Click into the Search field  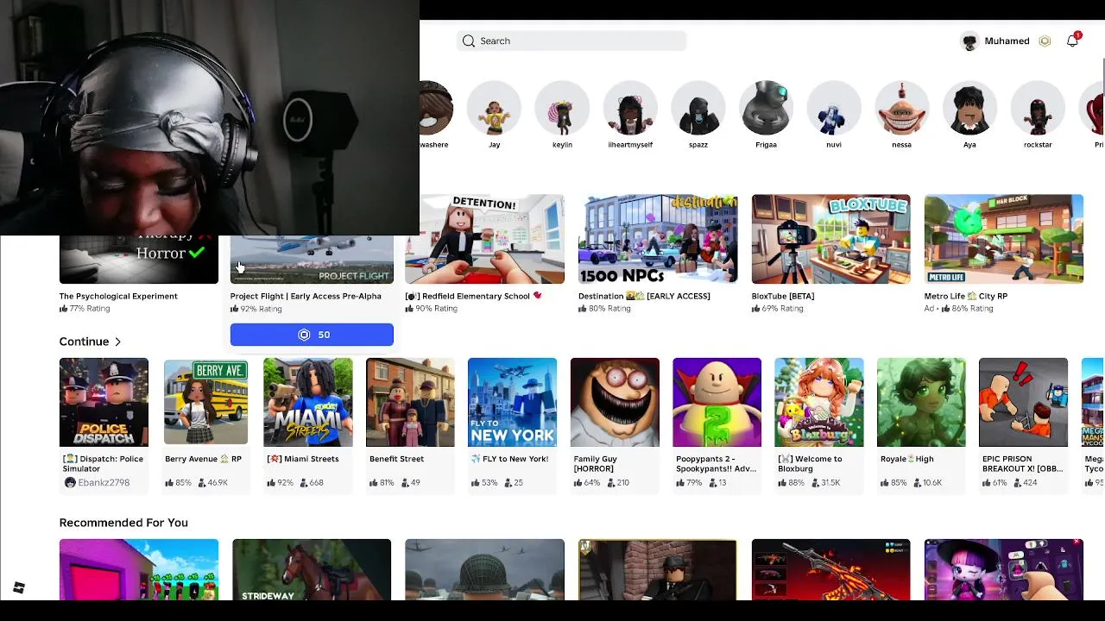[x=571, y=41]
